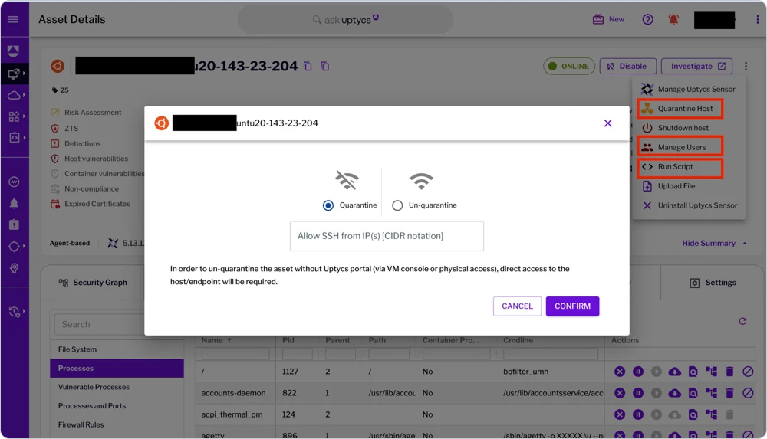Screen dimensions: 767x439
Task: Select Firewall Rules in the left list
Action: (x=117, y=424)
